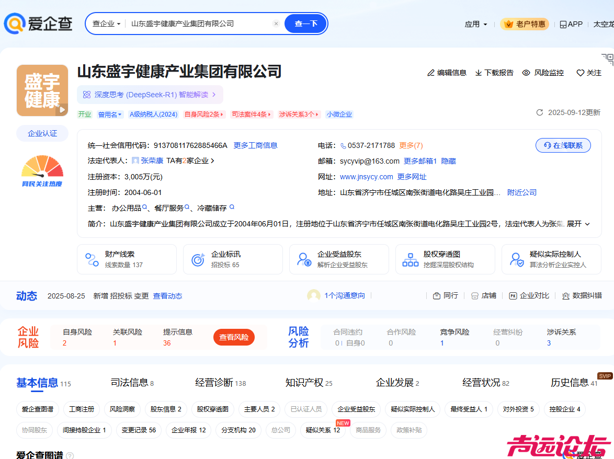The image size is (614, 459).
Task: Open the 网民关注热度 gauge
Action: pos(42,171)
